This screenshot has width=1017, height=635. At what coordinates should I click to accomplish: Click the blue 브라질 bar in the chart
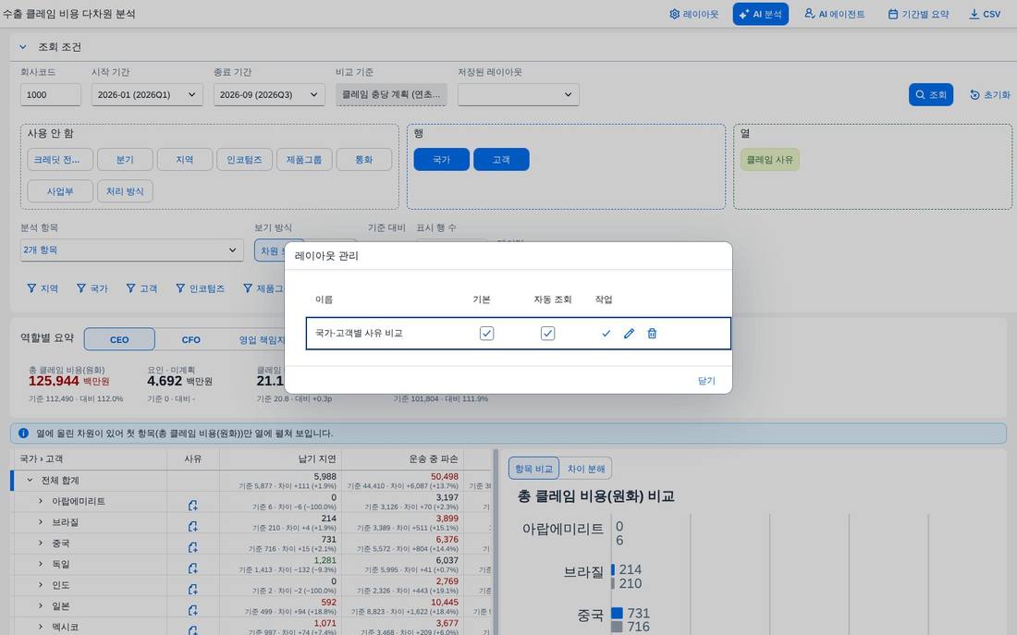click(613, 569)
